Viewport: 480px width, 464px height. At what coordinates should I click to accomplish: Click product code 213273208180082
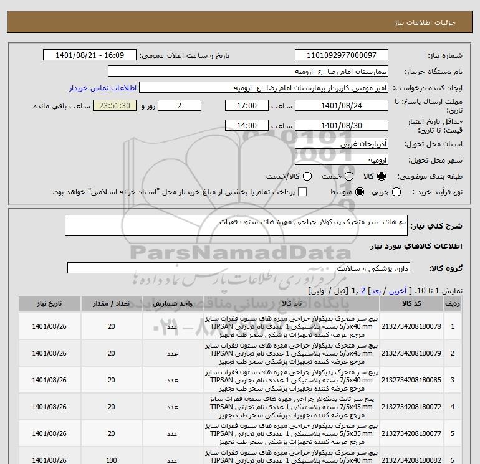click(x=411, y=460)
